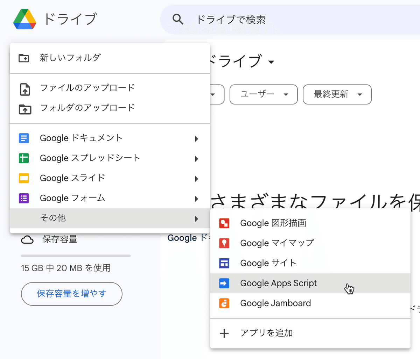Click the storage usage progress bar

pos(76,256)
